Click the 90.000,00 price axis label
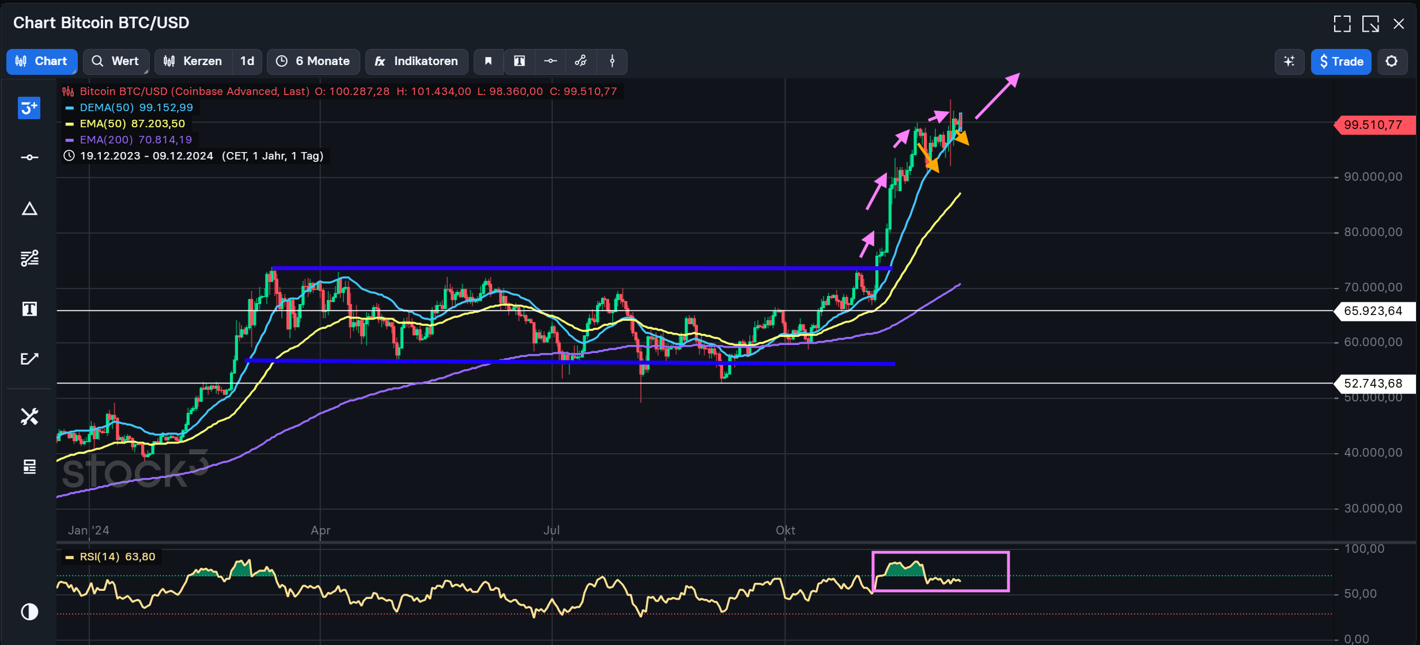The width and height of the screenshot is (1420, 645). 1373,177
